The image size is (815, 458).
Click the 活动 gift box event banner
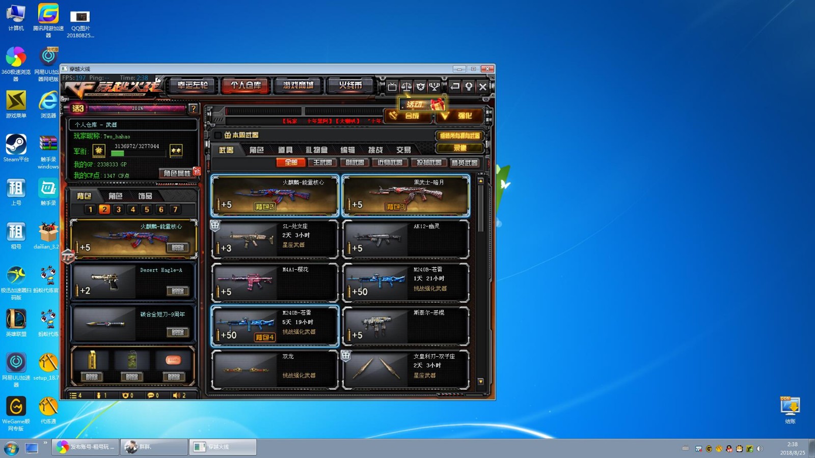(x=424, y=104)
